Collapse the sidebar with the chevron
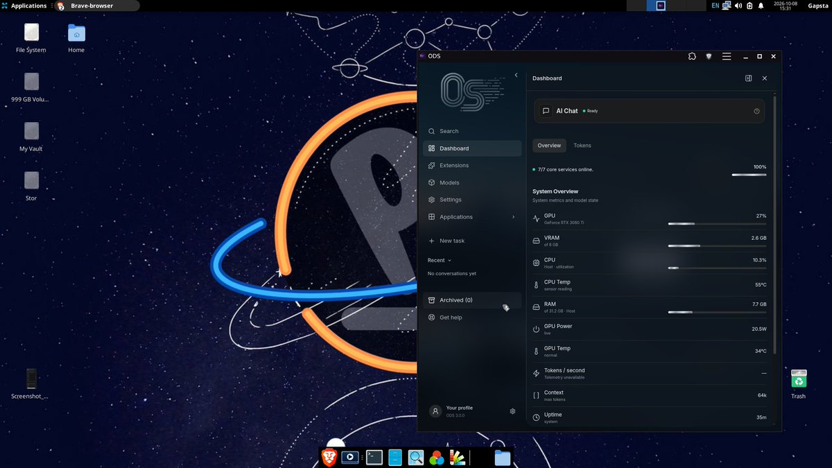The width and height of the screenshot is (832, 468). coord(516,75)
